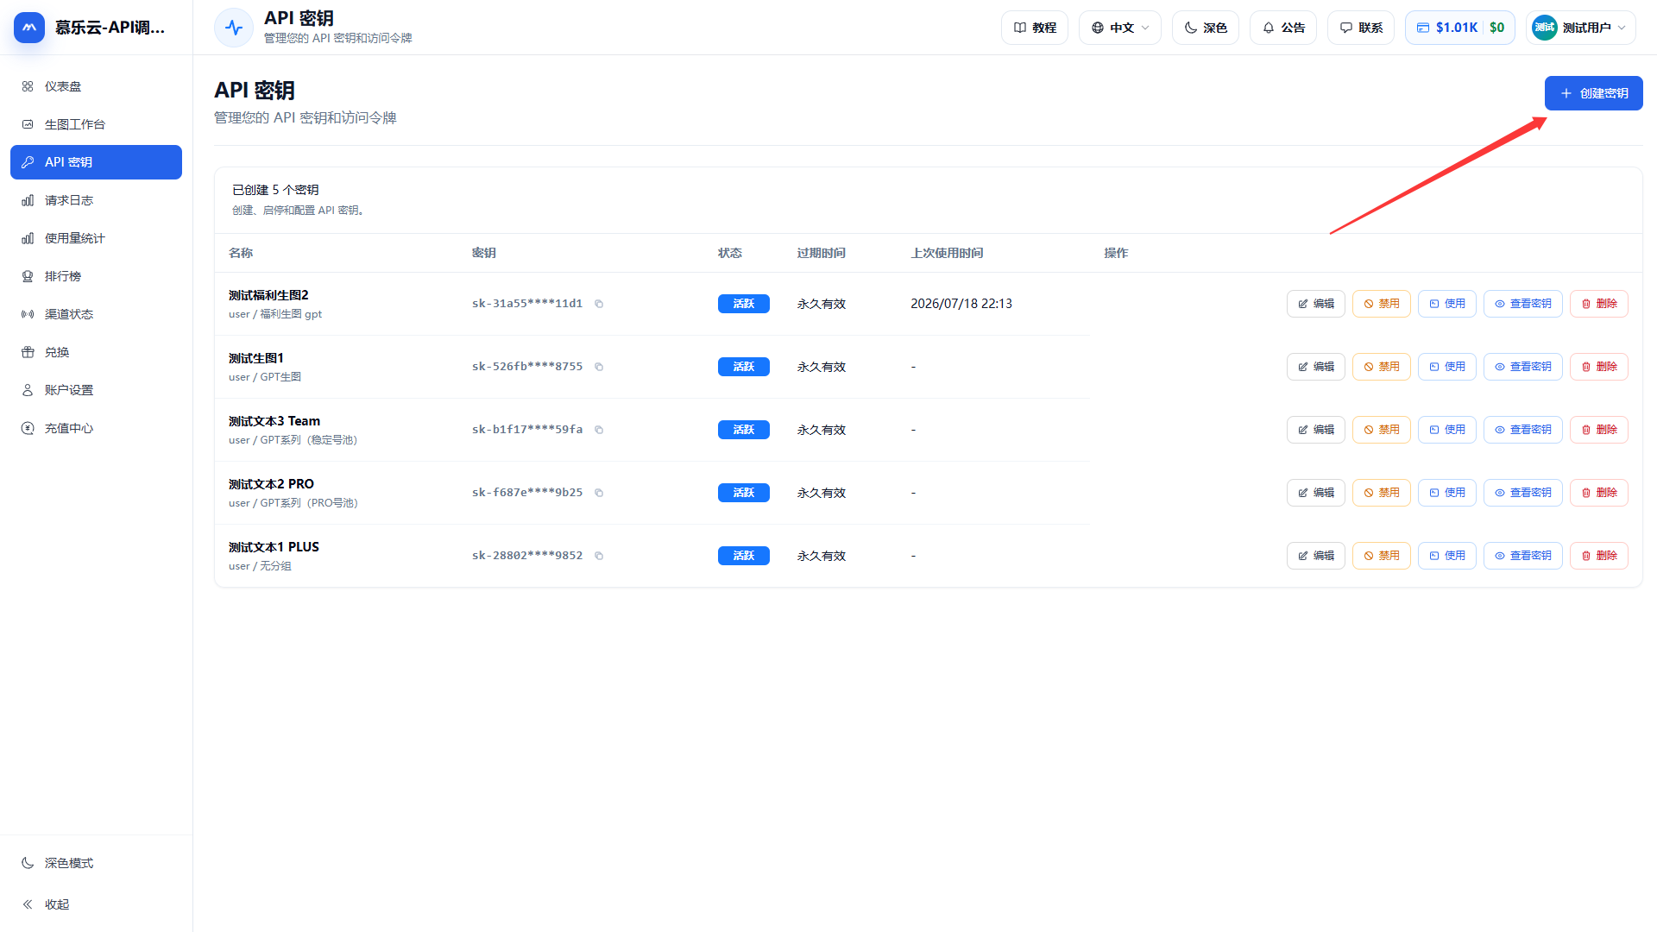Open the 中文 language dropdown
The image size is (1657, 932).
[1119, 28]
